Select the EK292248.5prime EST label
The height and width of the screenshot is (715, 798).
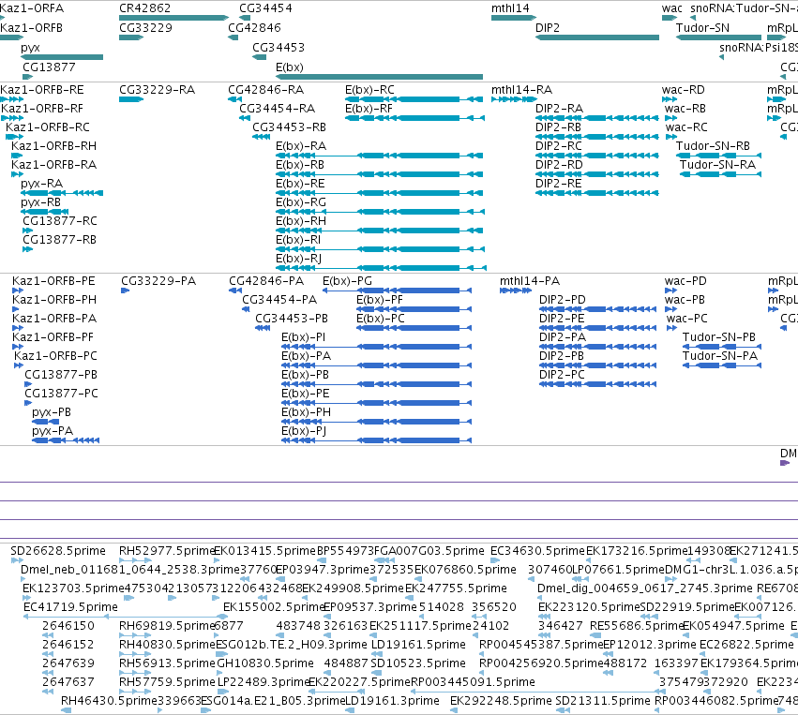pyautogui.click(x=500, y=701)
